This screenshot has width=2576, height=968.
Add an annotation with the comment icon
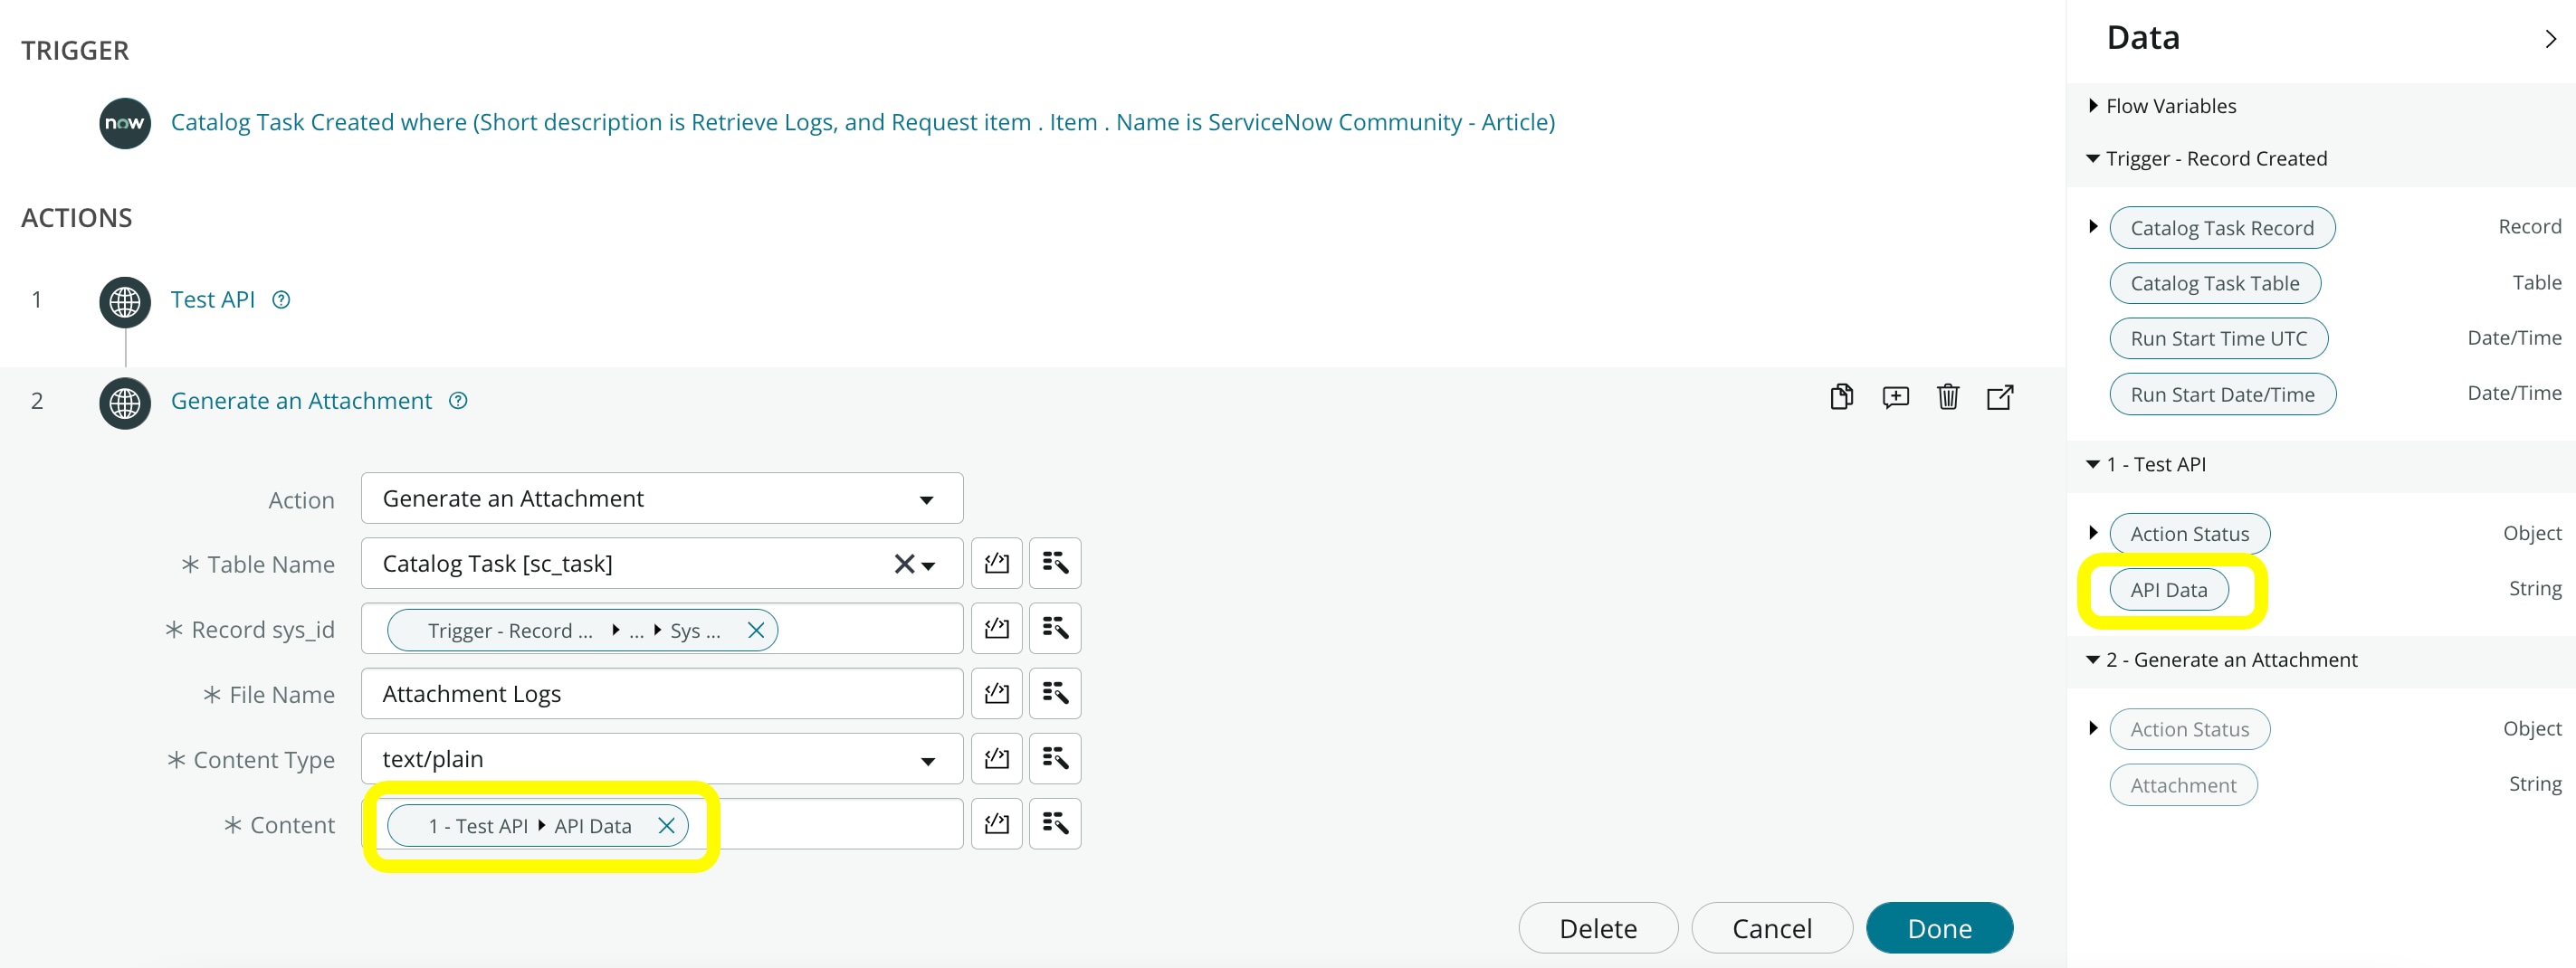coord(1895,397)
